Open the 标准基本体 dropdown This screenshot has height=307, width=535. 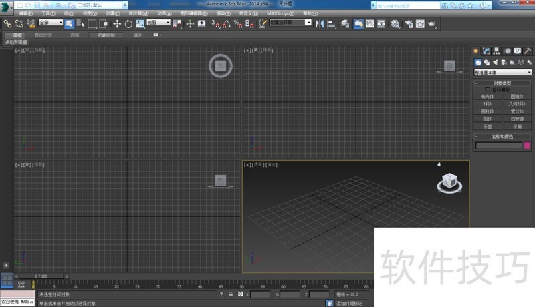503,72
